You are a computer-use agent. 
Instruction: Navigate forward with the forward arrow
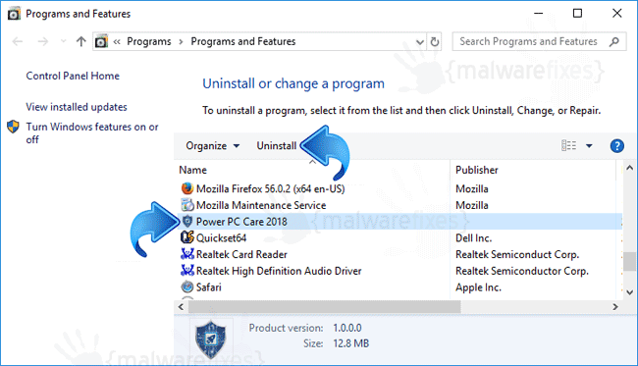point(43,41)
